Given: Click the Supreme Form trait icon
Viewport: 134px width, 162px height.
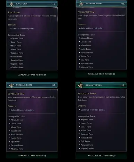Looking at the screenshot, I should (11, 85).
